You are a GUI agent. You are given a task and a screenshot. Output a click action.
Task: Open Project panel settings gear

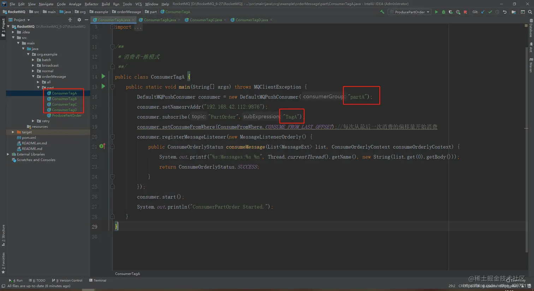(79, 20)
